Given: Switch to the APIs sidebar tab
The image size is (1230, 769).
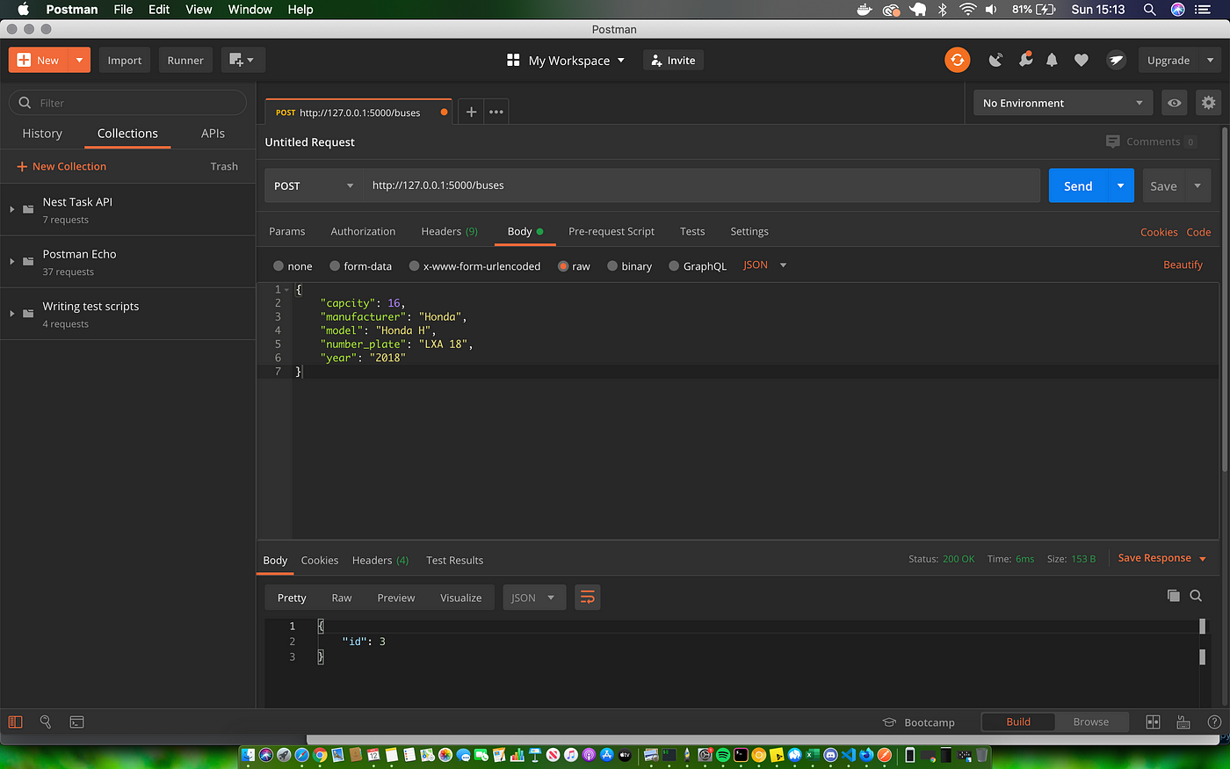Looking at the screenshot, I should [x=213, y=134].
